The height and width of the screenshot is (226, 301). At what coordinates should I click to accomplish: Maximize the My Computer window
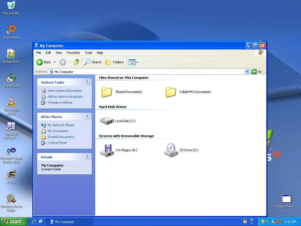tap(256, 46)
